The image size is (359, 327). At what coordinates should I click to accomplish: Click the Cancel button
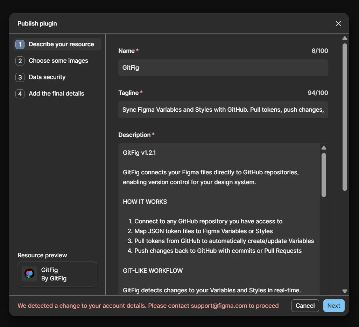click(x=305, y=306)
